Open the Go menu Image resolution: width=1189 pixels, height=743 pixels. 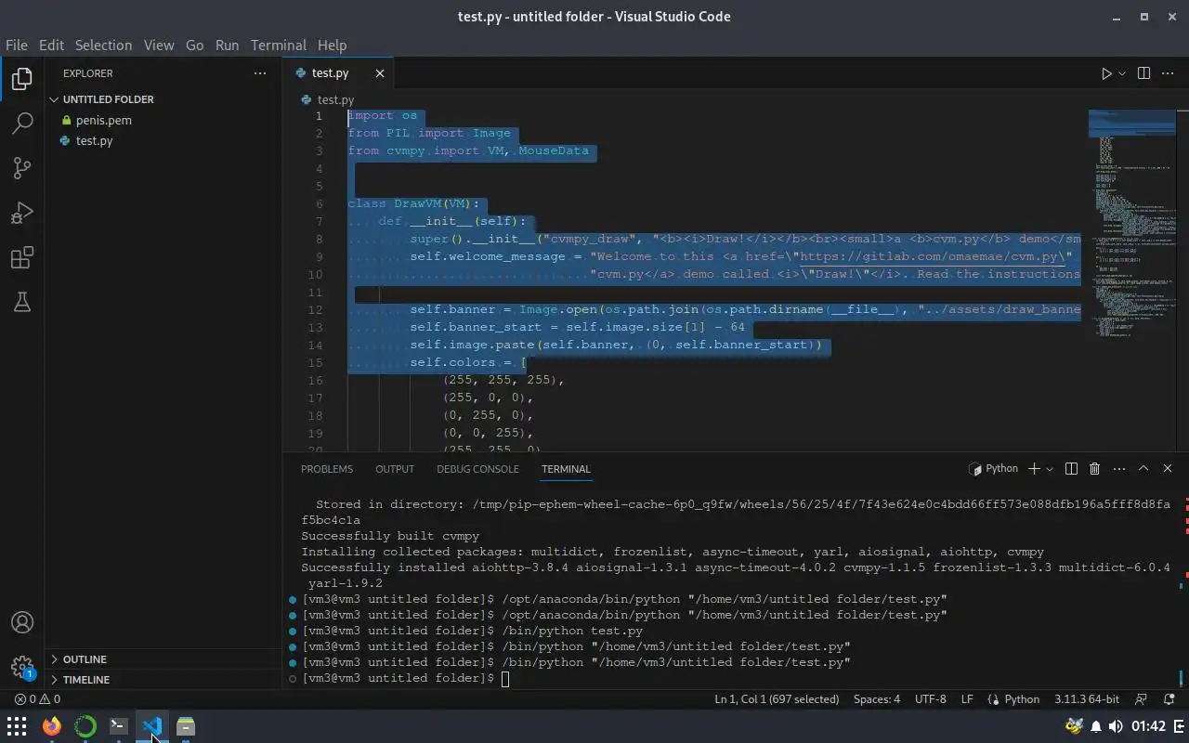pos(194,45)
